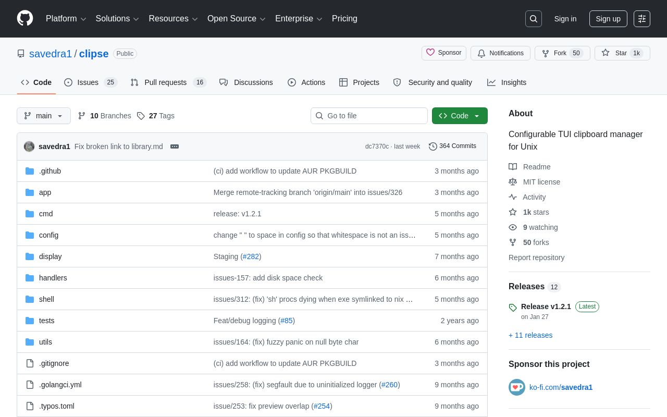Open the main branch dropdown
This screenshot has width=667, height=417.
[x=44, y=116]
